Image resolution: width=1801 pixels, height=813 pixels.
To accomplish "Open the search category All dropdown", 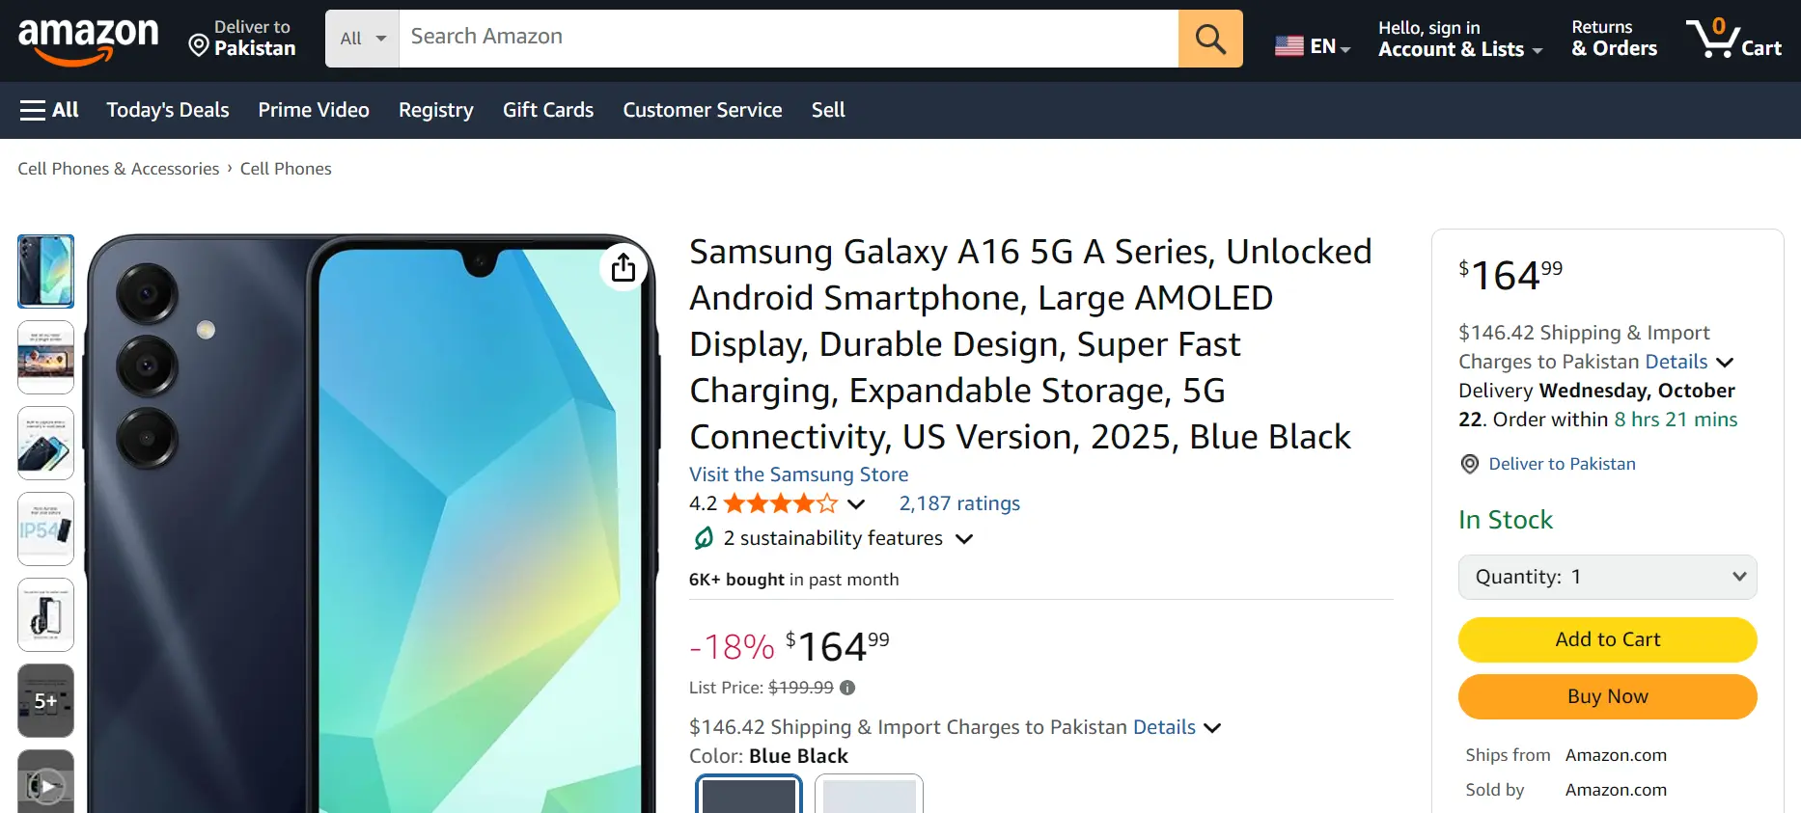I will (x=361, y=38).
